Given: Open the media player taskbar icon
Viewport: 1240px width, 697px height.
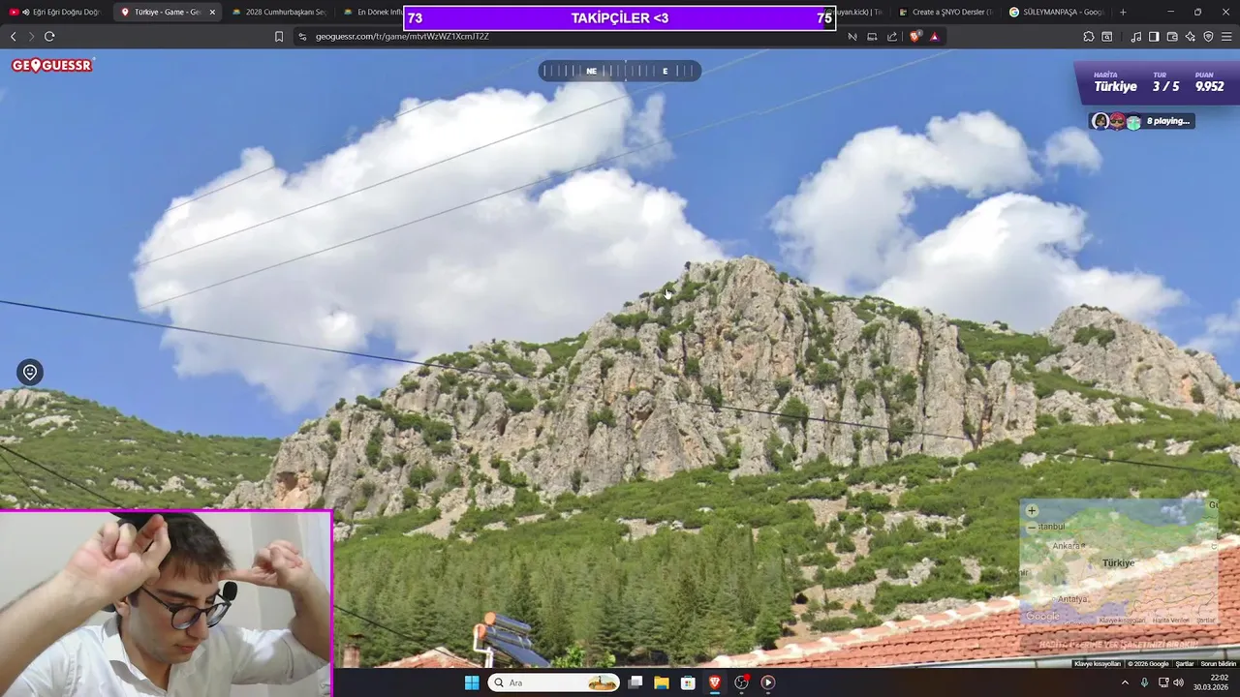Looking at the screenshot, I should 767,682.
